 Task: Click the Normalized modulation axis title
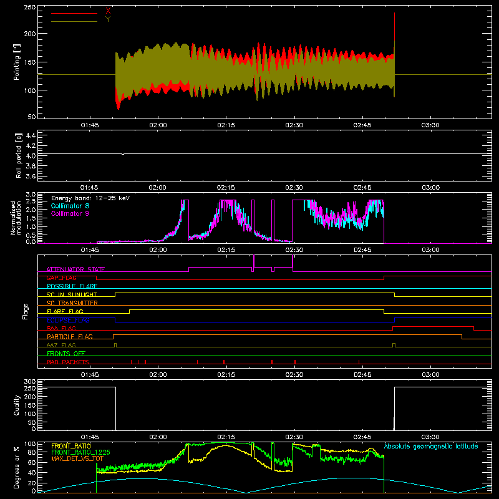tap(16, 218)
